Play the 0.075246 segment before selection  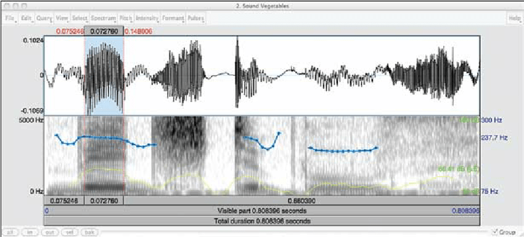click(64, 201)
